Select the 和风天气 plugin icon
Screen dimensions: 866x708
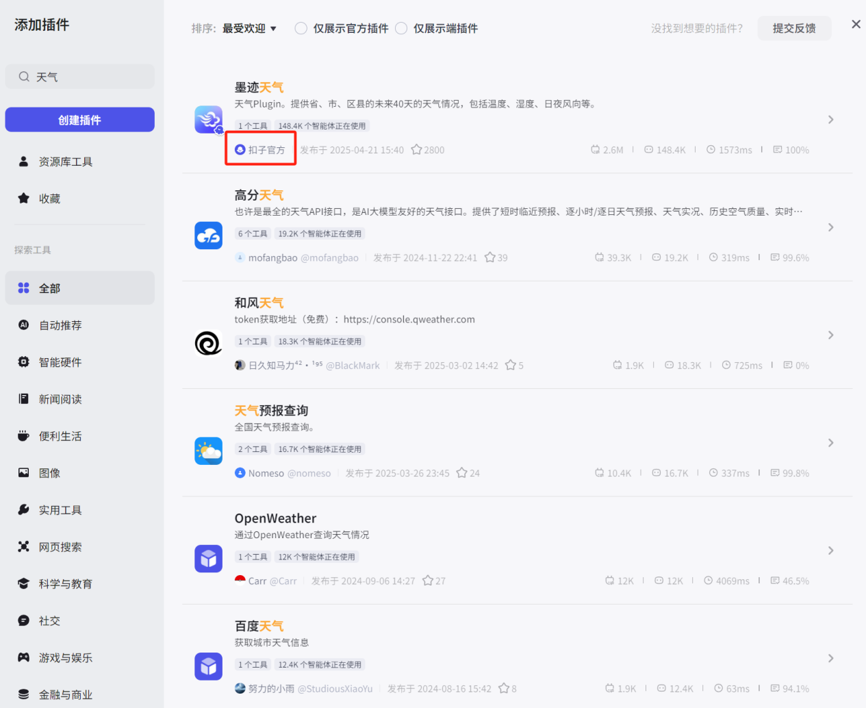click(208, 343)
